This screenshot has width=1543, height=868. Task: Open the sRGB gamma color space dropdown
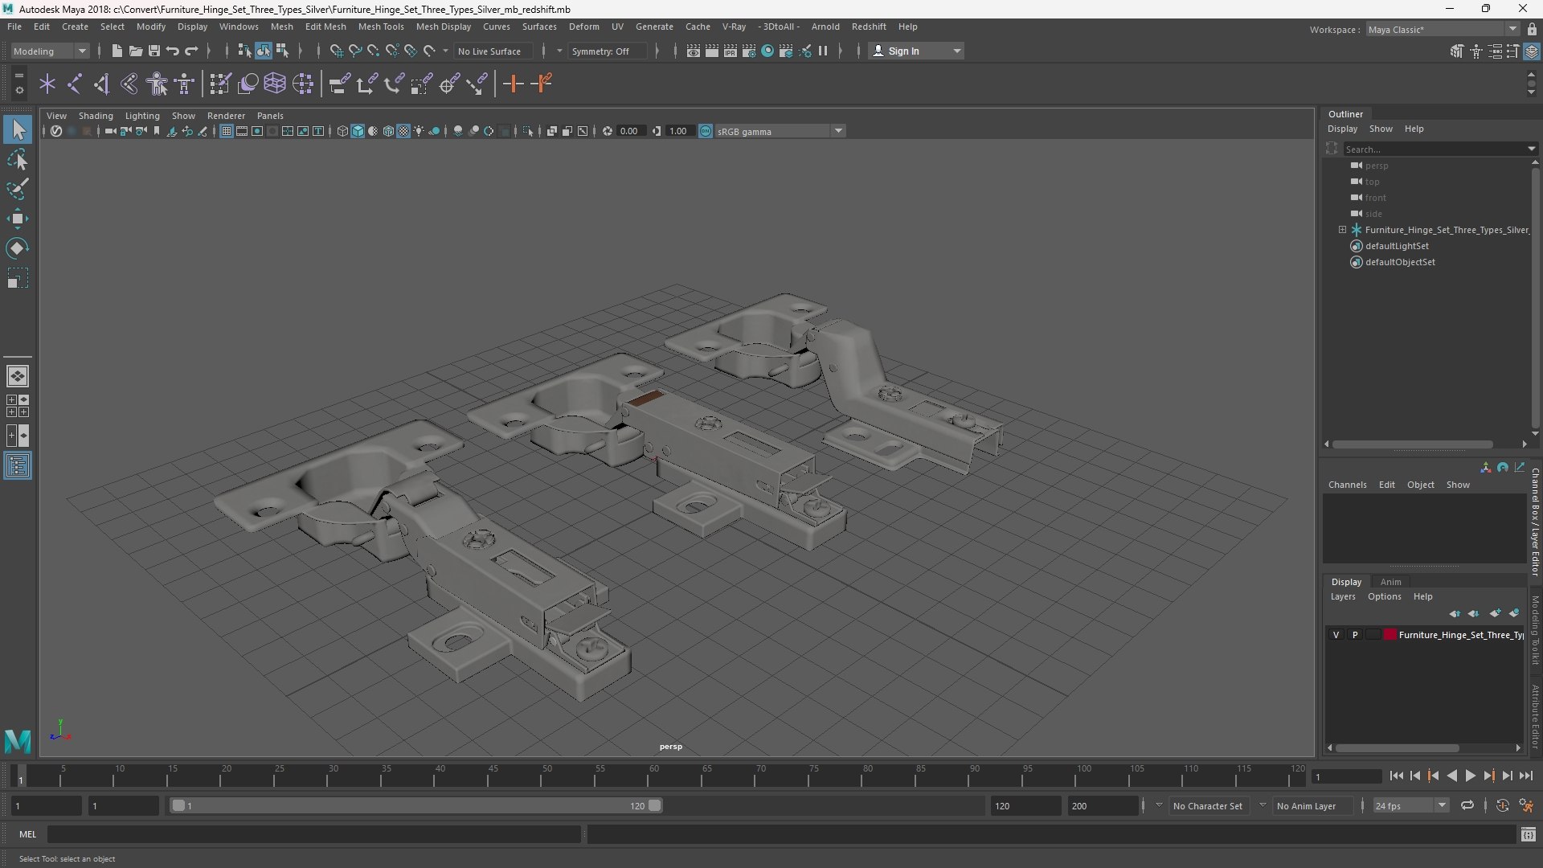(779, 132)
